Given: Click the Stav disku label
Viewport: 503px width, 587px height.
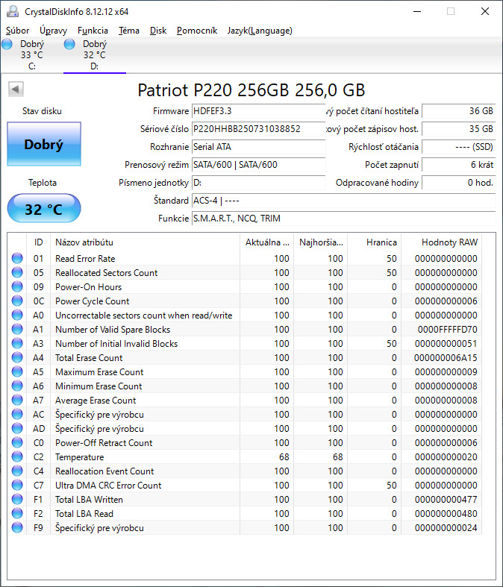Looking at the screenshot, I should (x=42, y=111).
